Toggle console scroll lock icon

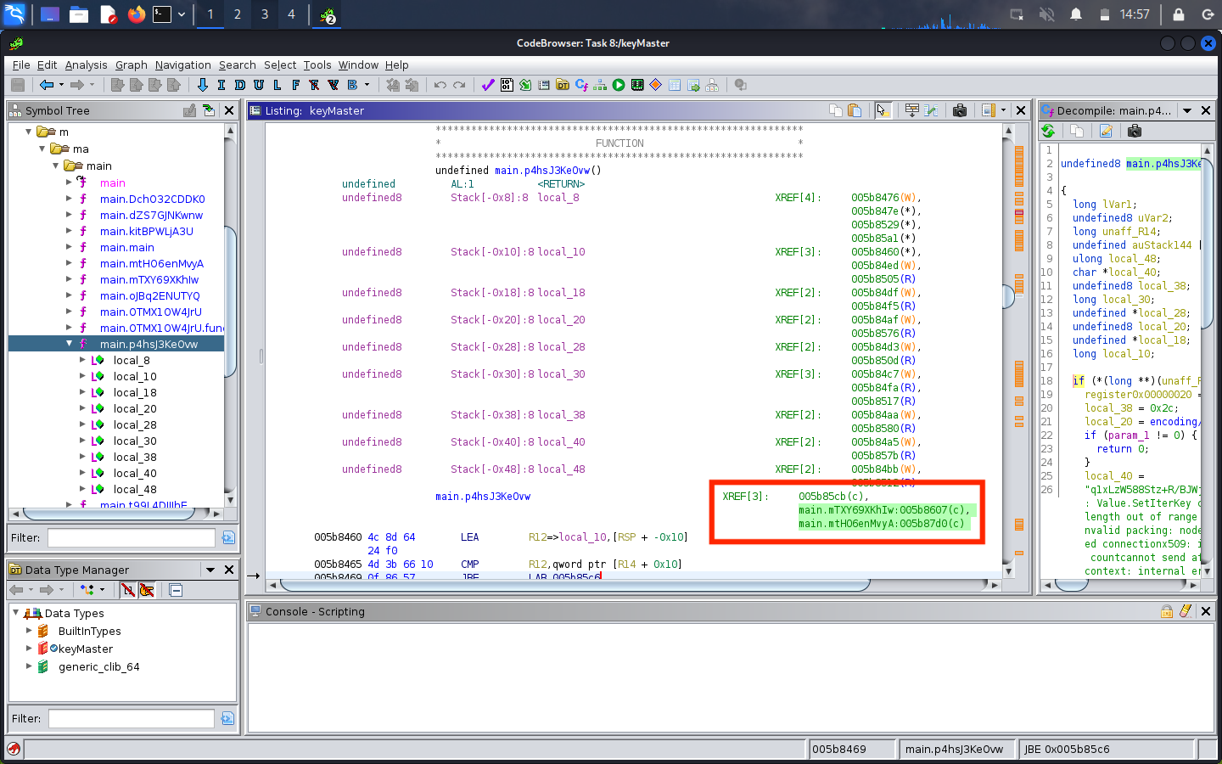(x=1167, y=611)
